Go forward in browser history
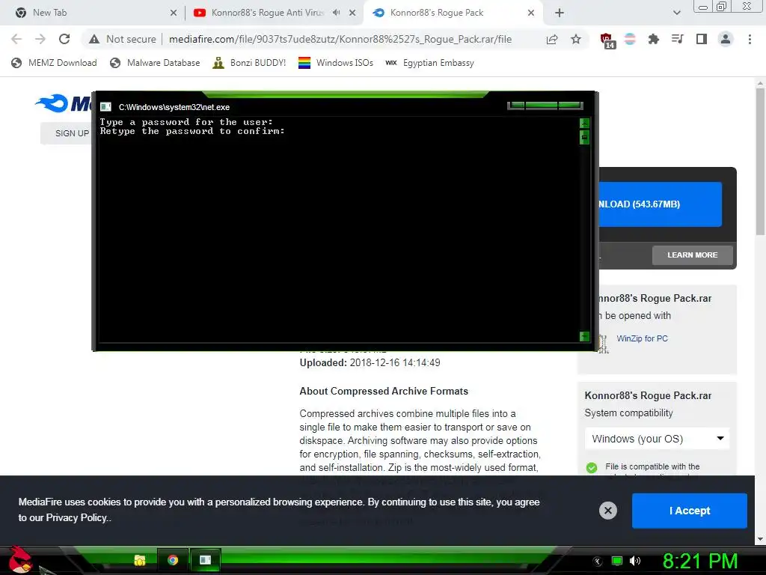Image resolution: width=766 pixels, height=575 pixels. point(40,39)
